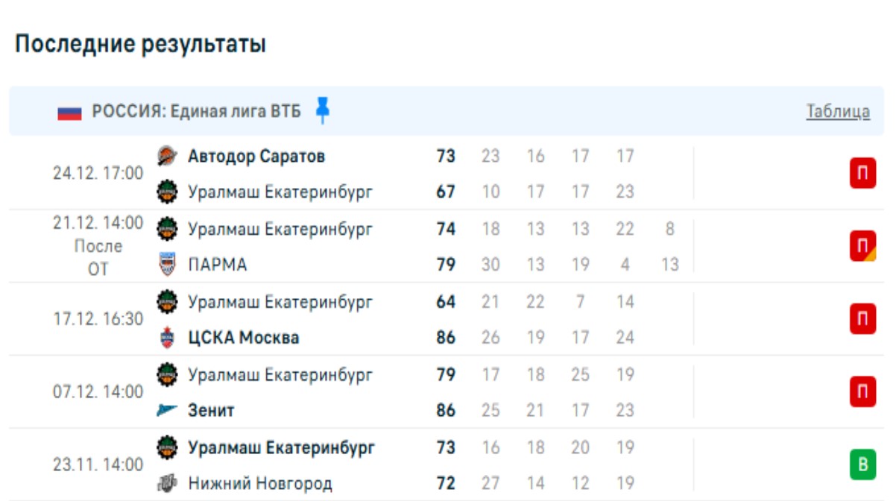This screenshot has height=501, width=896.
Task: Open the Таблица standings link
Action: 838,112
